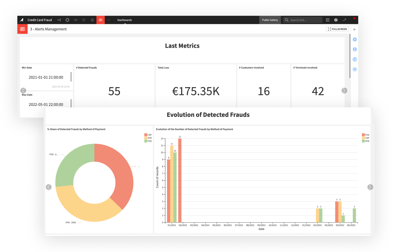Open the Flow icon in top bar
The height and width of the screenshot is (252, 393).
[x=59, y=20]
